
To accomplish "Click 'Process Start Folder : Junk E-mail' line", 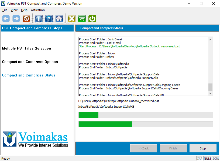I will click(101, 39).
